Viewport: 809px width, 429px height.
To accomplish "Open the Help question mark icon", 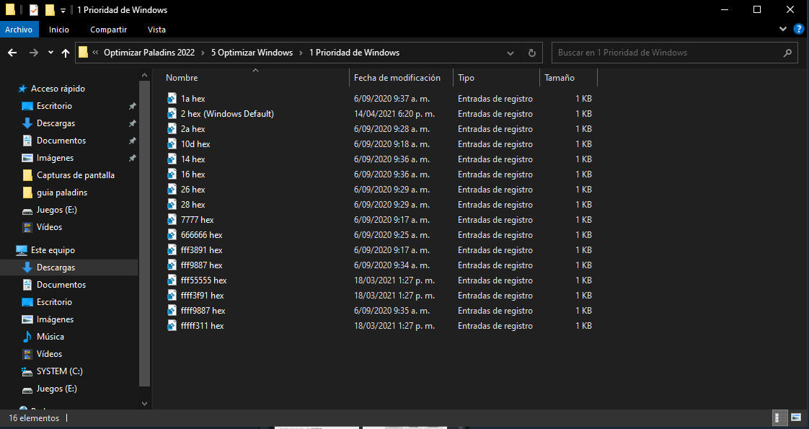I will (799, 30).
